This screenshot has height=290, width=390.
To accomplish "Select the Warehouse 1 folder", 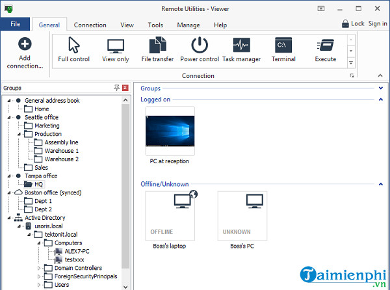I will [x=56, y=151].
